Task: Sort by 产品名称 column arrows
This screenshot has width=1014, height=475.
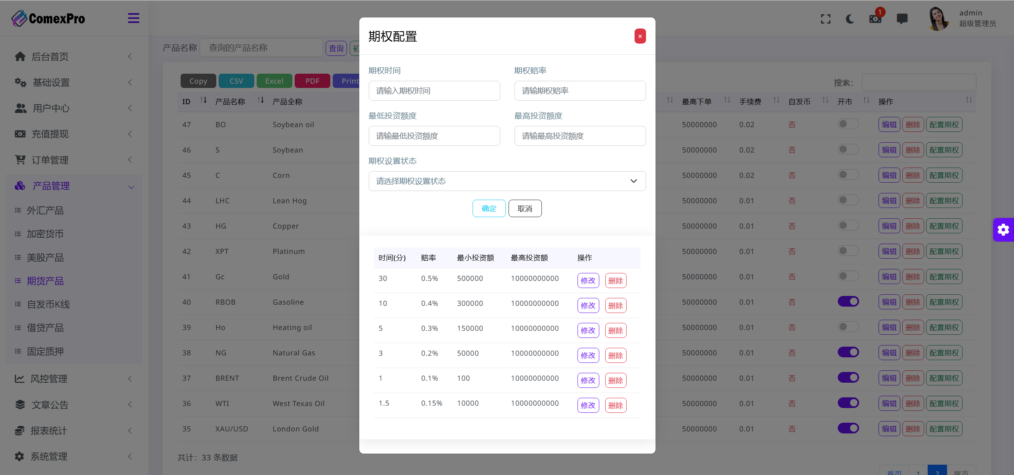Action: (x=261, y=100)
